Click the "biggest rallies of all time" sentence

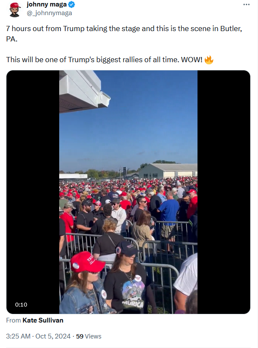tap(104, 60)
